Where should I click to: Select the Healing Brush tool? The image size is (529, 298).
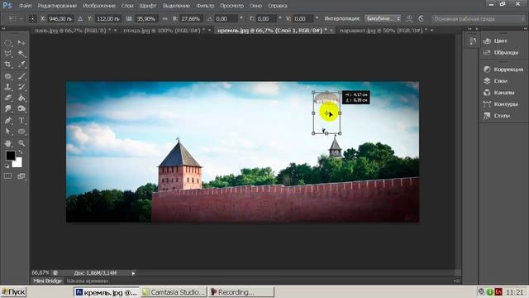(x=7, y=76)
